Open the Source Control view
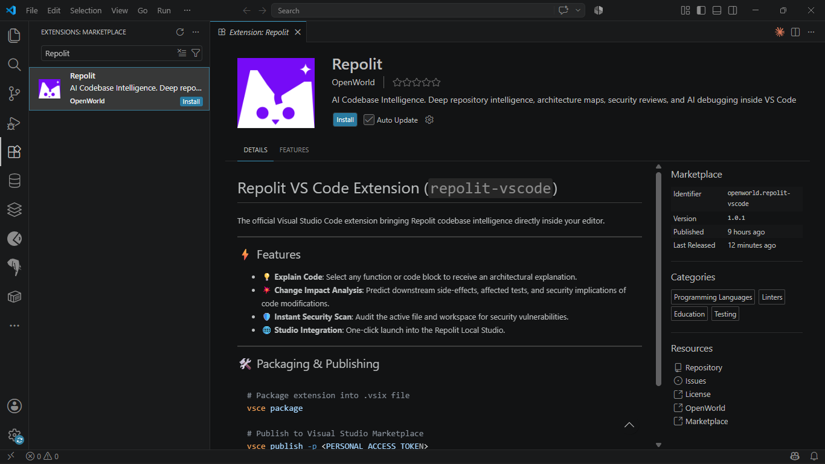The width and height of the screenshot is (825, 464). coord(14,94)
